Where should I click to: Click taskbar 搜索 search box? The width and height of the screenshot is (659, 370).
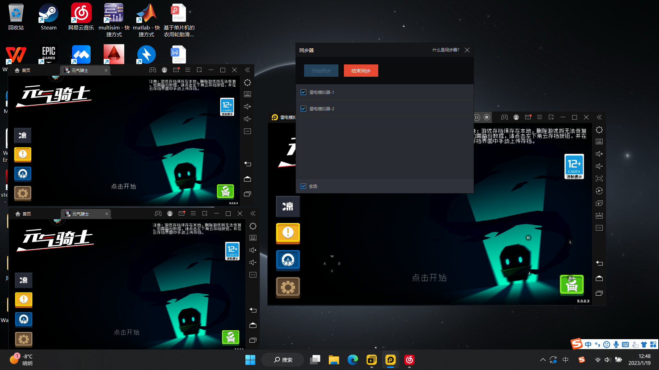click(x=283, y=360)
